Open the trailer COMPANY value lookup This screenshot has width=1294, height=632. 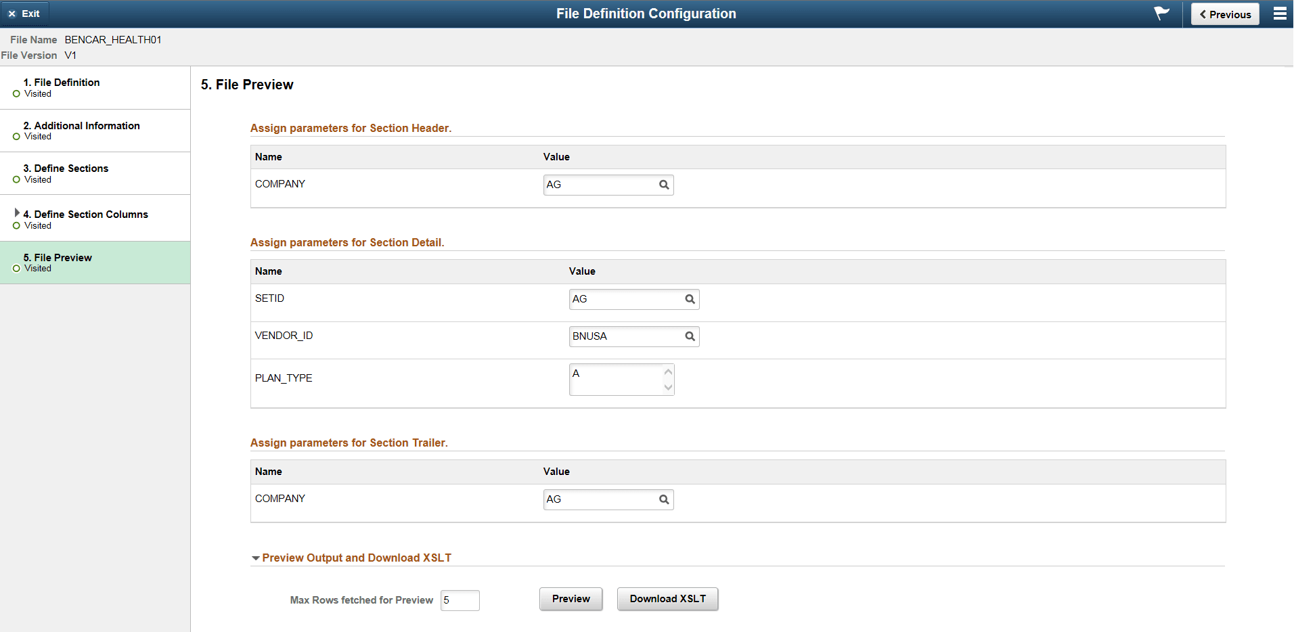pos(663,499)
